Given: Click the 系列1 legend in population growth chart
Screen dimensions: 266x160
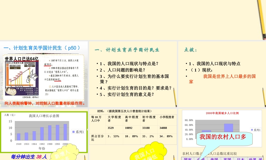Looking at the screenshot, I should [x=78, y=132].
